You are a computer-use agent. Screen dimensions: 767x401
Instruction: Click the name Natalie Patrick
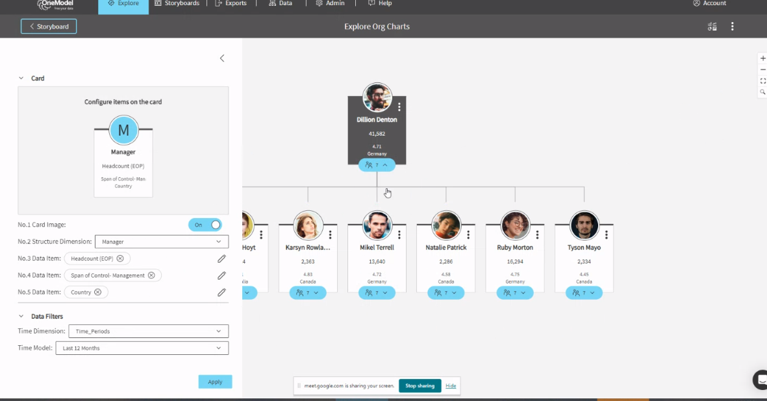point(446,248)
